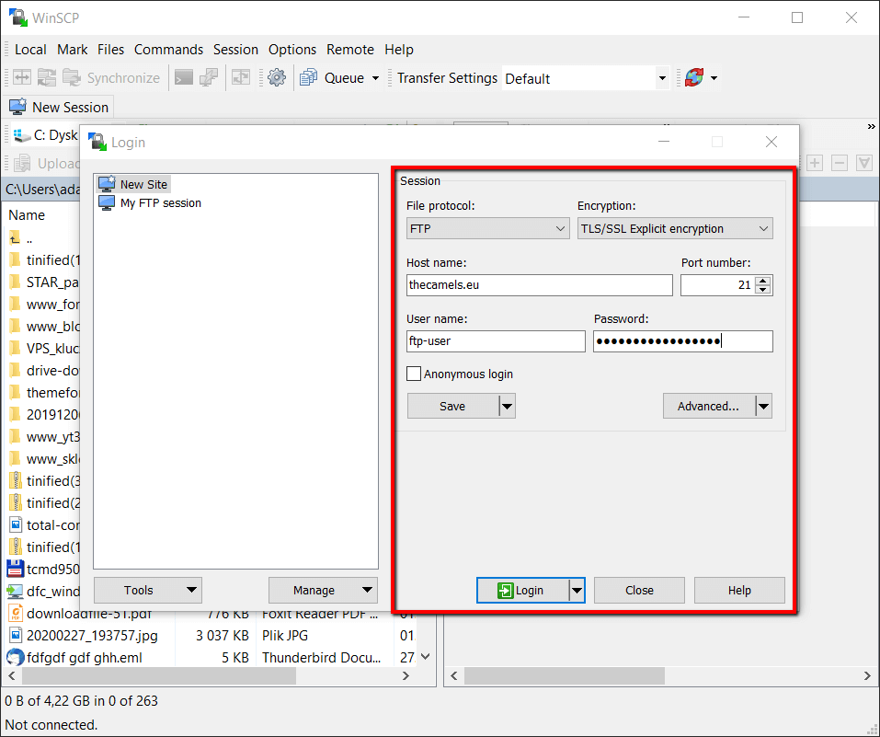The height and width of the screenshot is (737, 880).
Task: Click the Advanced... button
Action: point(708,406)
